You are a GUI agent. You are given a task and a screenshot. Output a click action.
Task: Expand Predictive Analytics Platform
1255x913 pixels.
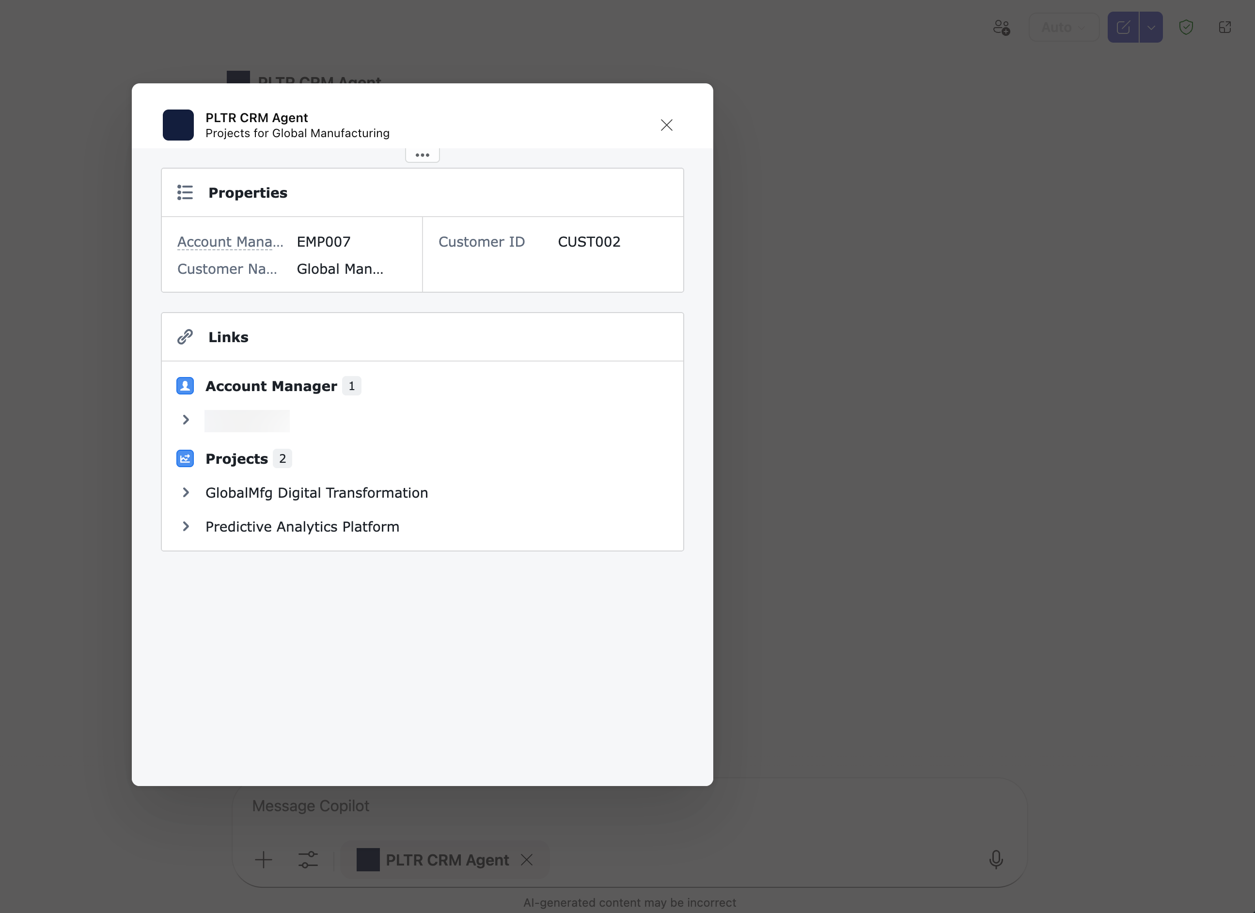click(x=186, y=526)
